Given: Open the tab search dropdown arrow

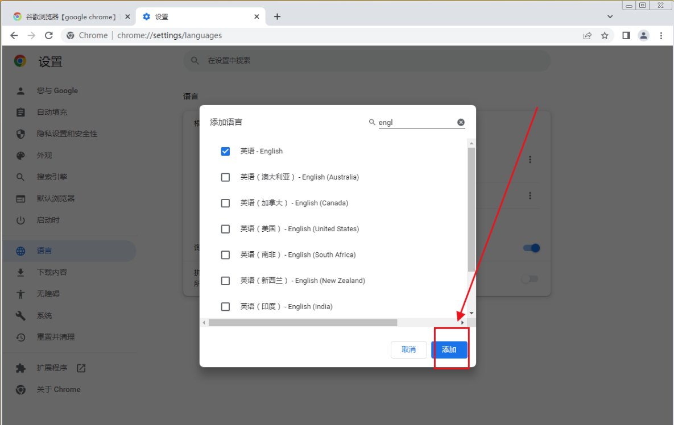Looking at the screenshot, I should click(x=610, y=17).
